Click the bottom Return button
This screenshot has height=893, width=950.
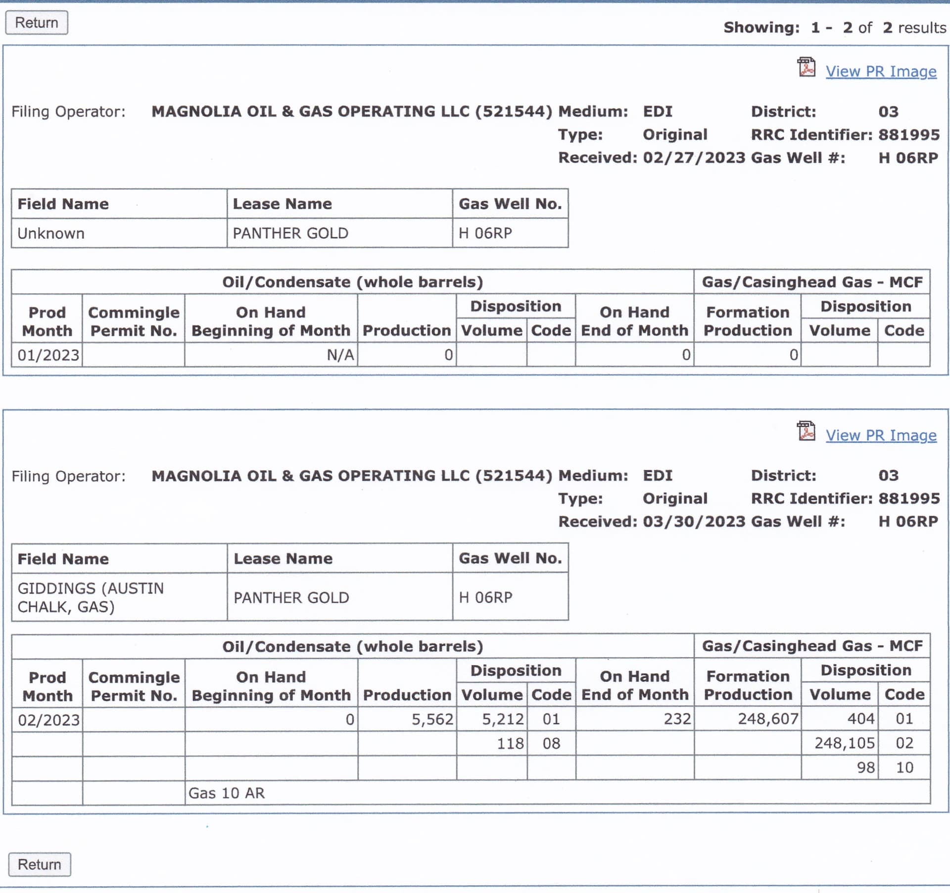click(x=40, y=864)
